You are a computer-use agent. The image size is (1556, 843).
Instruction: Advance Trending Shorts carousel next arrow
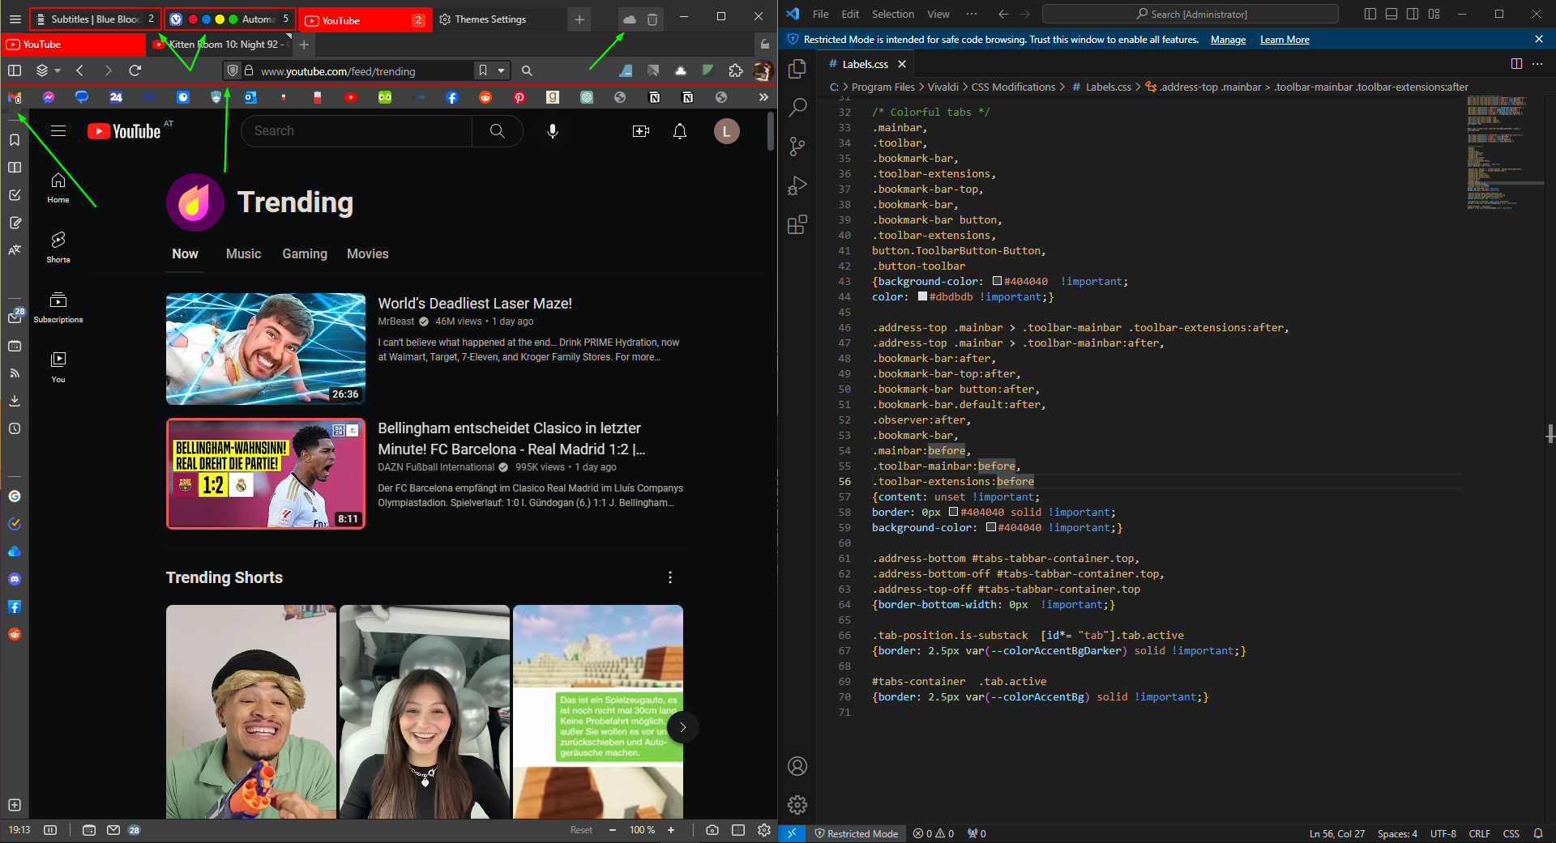[x=683, y=727]
